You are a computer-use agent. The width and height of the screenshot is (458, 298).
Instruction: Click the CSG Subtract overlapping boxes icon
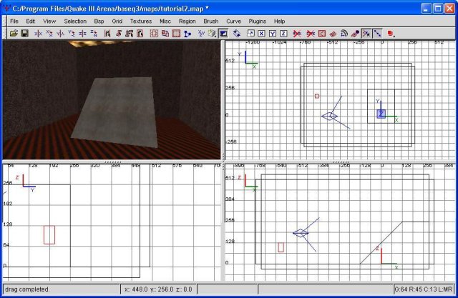click(x=165, y=34)
